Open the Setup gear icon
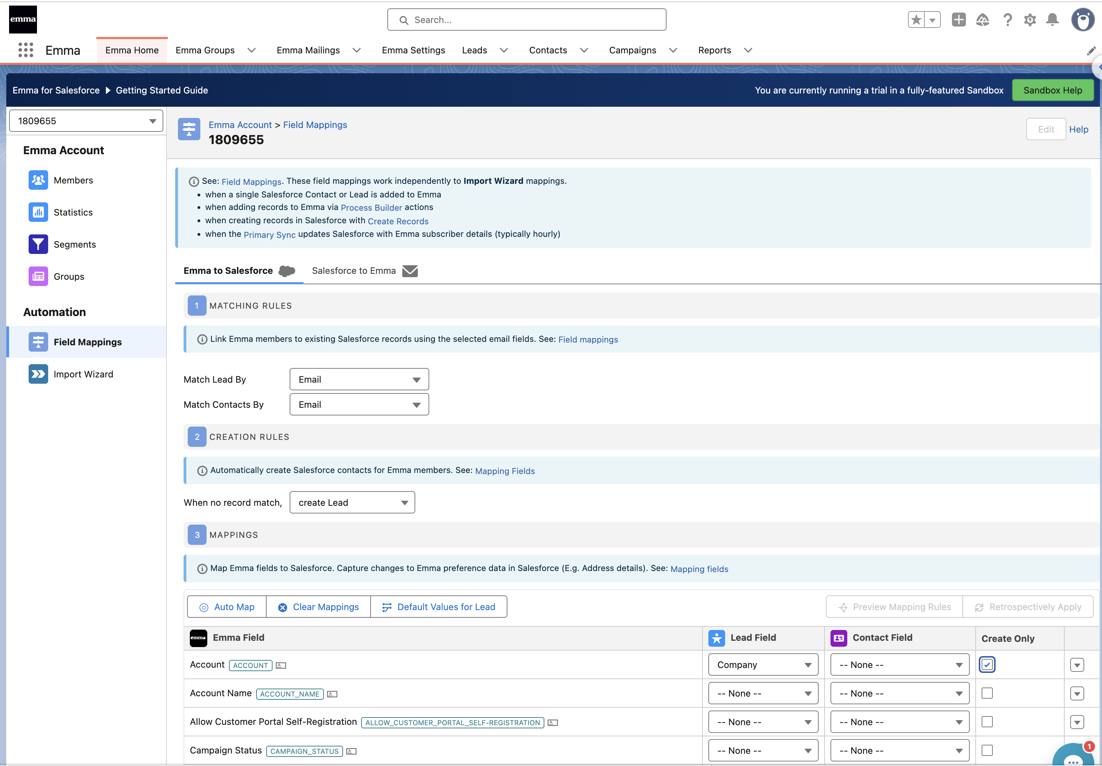 (1030, 20)
